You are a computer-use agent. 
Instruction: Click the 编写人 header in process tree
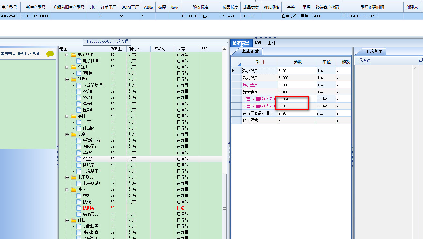tap(139, 49)
